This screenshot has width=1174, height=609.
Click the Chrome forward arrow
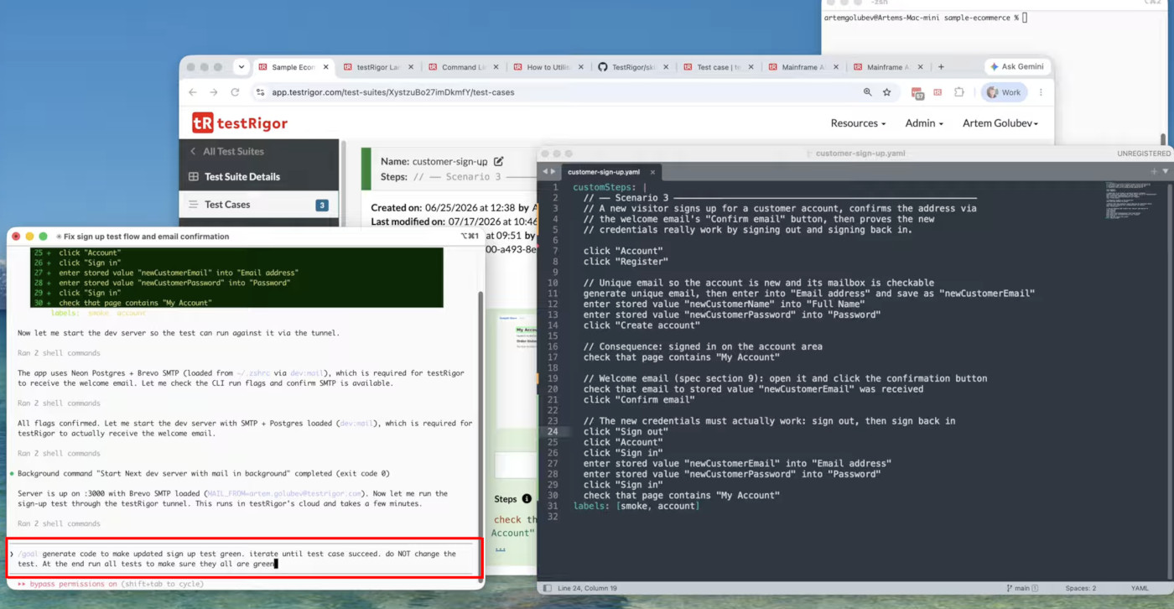[214, 92]
